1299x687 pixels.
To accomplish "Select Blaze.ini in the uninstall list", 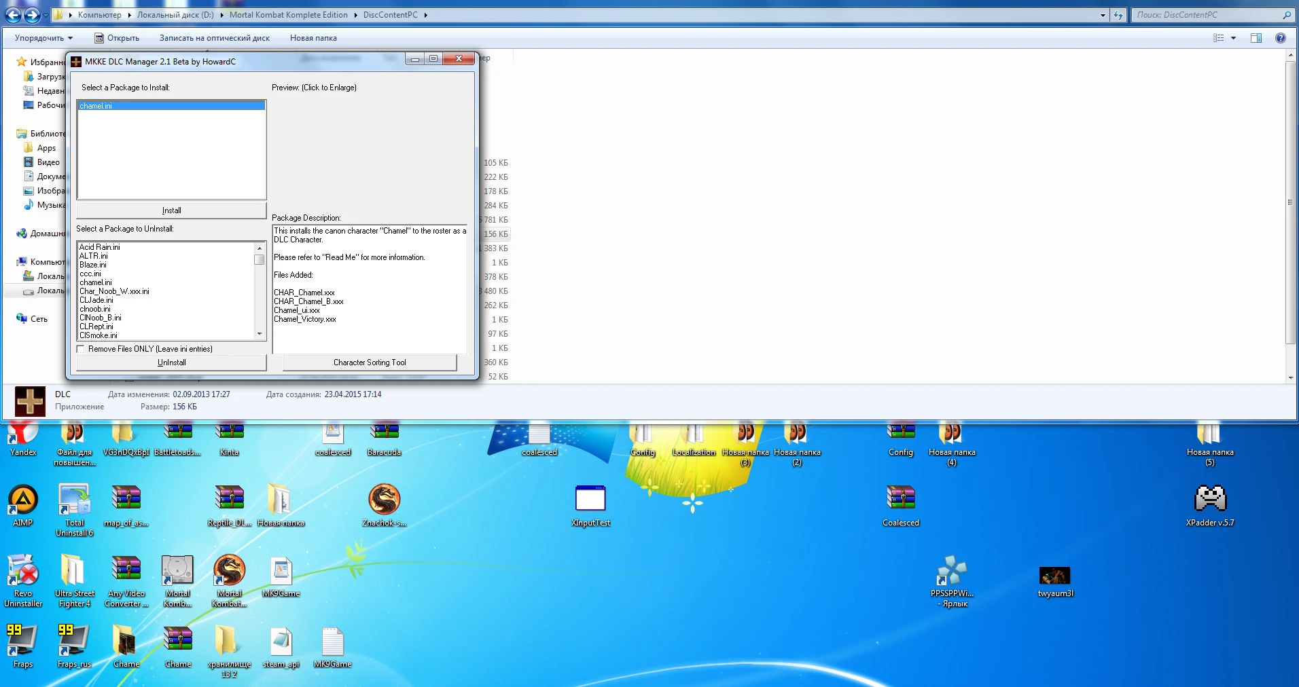I will pyautogui.click(x=93, y=265).
